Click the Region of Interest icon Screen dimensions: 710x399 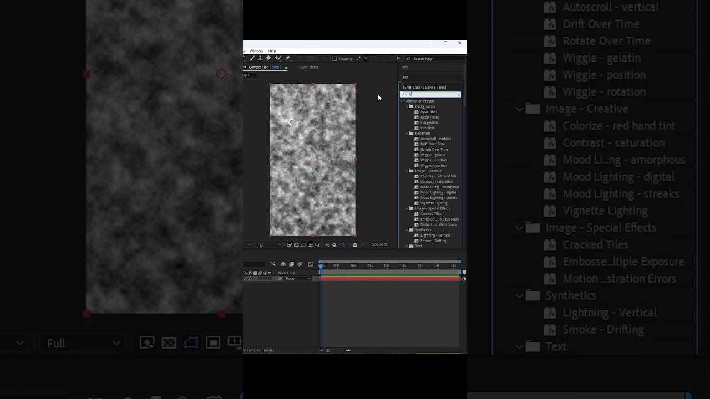[310, 245]
